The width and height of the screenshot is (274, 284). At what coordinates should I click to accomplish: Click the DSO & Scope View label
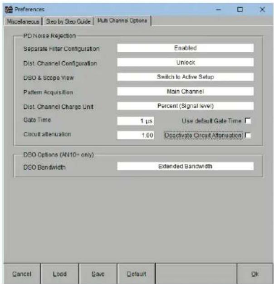pyautogui.click(x=49, y=78)
